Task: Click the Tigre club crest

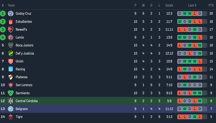Action: tap(11, 117)
